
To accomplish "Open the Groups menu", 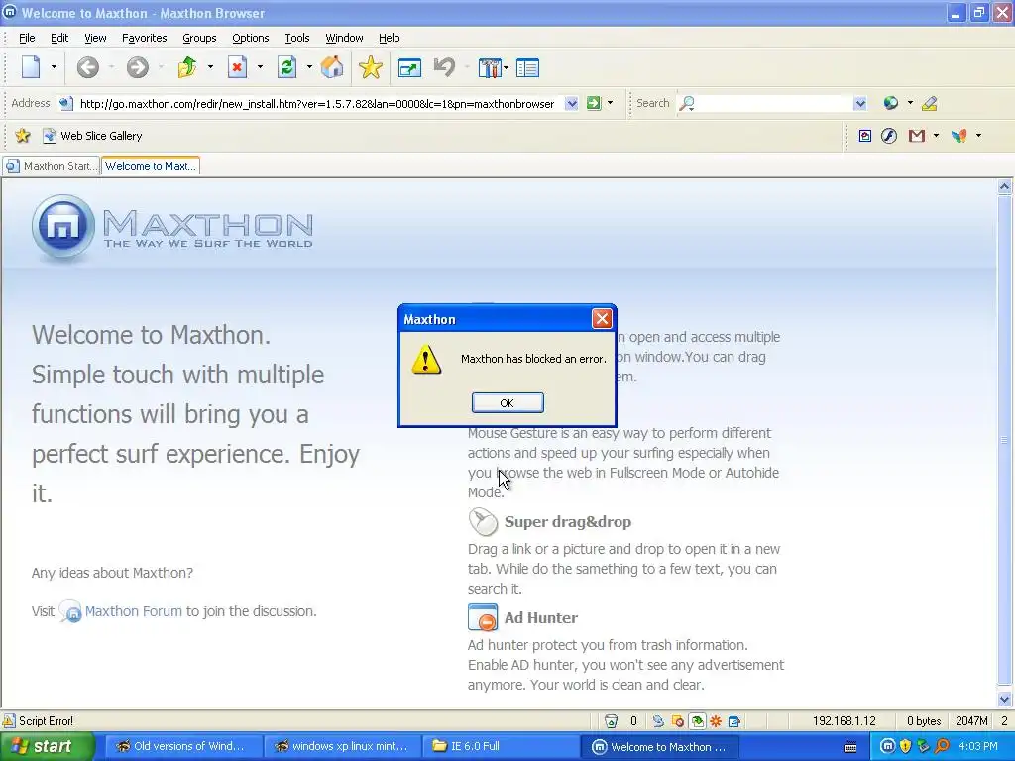I will pos(199,38).
